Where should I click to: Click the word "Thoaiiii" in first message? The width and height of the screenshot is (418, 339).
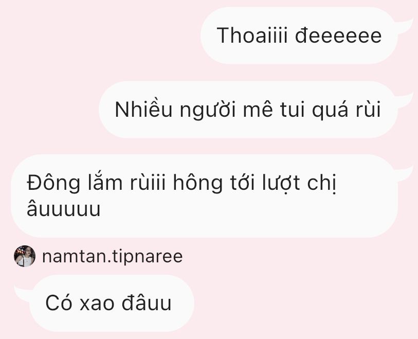[252, 35]
